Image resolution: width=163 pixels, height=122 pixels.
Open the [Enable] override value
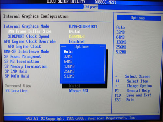(77, 41)
